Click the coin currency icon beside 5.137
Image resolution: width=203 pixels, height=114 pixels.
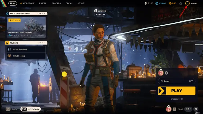tap(146, 3)
